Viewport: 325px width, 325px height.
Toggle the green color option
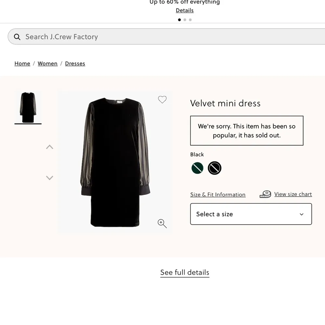(x=197, y=168)
